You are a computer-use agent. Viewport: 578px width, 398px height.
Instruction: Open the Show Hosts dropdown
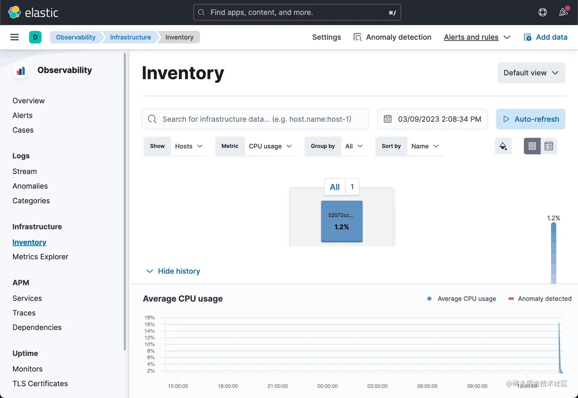(189, 146)
